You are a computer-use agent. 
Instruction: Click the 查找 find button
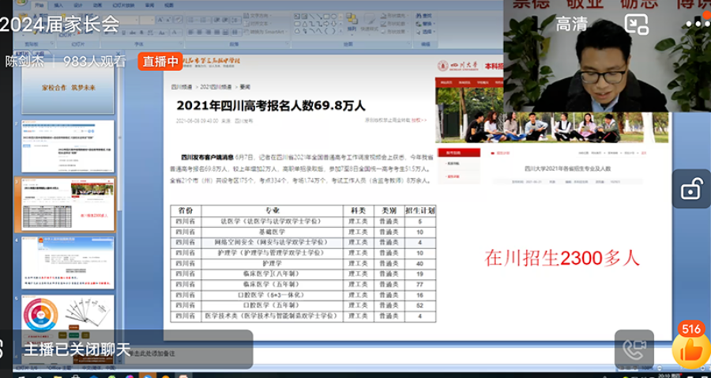[x=425, y=16]
